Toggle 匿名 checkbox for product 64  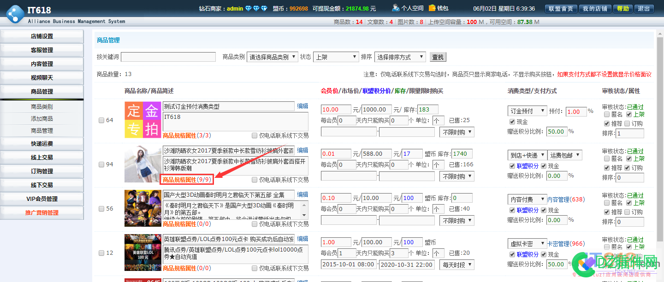point(607,114)
